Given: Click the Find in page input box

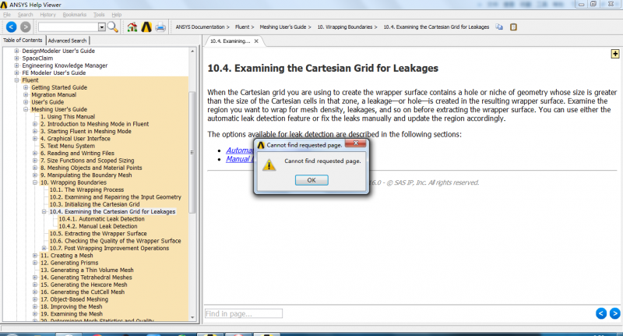Looking at the screenshot, I should [x=244, y=313].
